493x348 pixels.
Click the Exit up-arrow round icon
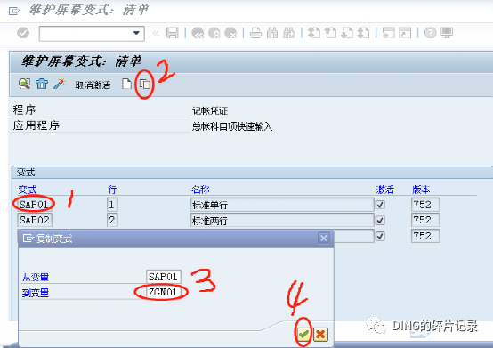coord(214,33)
